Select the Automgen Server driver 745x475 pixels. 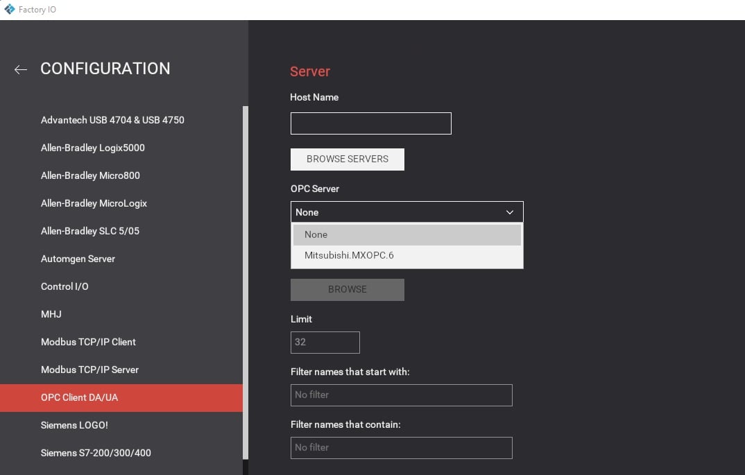click(78, 259)
